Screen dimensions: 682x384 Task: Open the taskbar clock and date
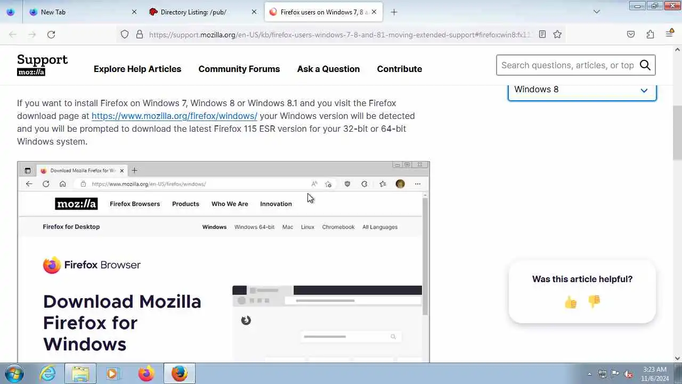click(655, 374)
